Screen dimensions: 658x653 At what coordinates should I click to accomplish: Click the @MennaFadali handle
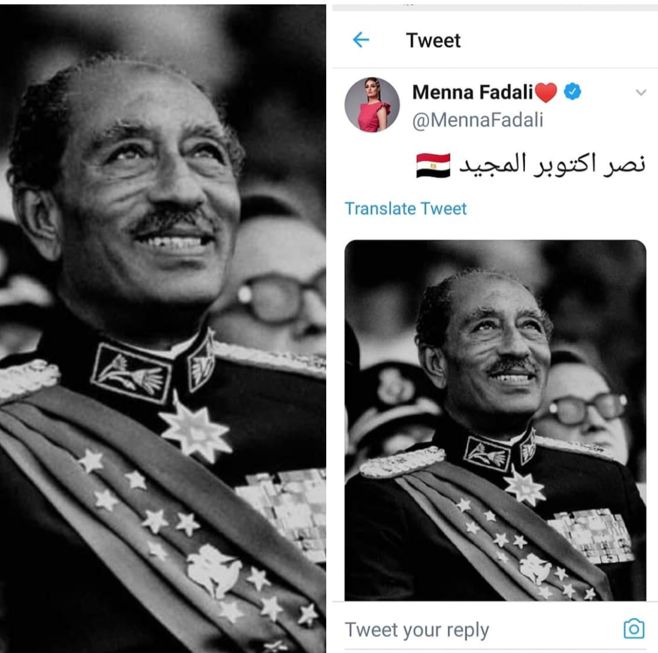[x=477, y=120]
